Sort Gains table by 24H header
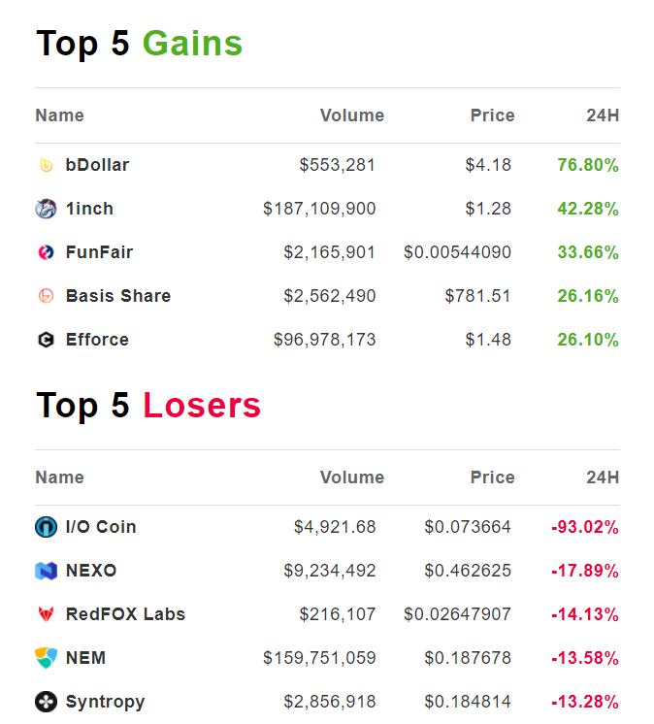Viewport: 654px width, 724px height. coord(603,115)
